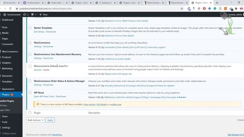Bookmark this page with the star icon
This screenshot has height=137, width=244.
coord(181,9)
